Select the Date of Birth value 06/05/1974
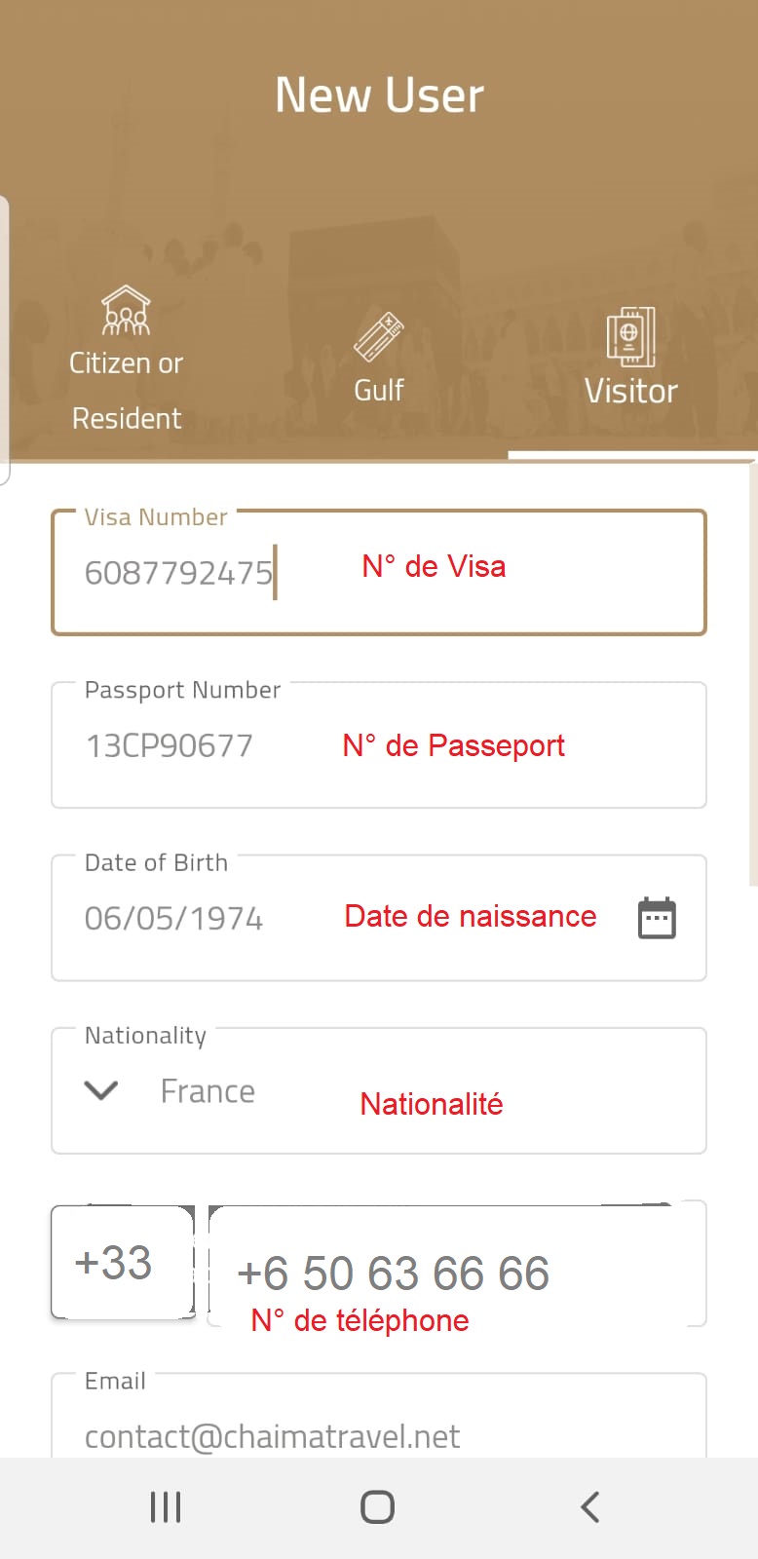The image size is (758, 1559). point(173,918)
